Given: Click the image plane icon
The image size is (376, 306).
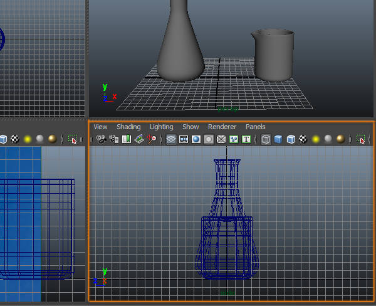Looking at the screenshot, I should [140, 139].
